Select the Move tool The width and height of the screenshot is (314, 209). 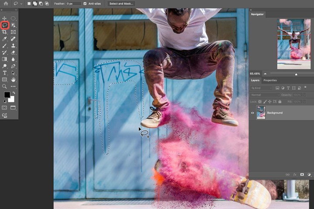[5, 19]
